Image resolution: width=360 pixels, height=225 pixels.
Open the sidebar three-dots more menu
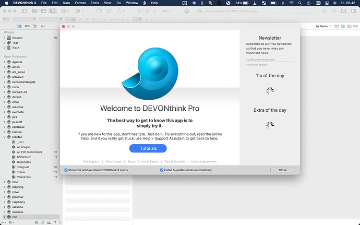tap(43, 26)
